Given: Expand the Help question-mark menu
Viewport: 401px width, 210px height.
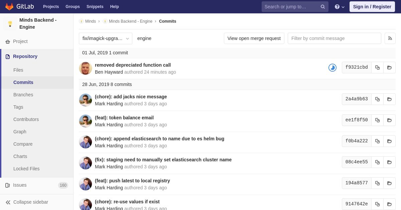Looking at the screenshot, I should tap(340, 7).
